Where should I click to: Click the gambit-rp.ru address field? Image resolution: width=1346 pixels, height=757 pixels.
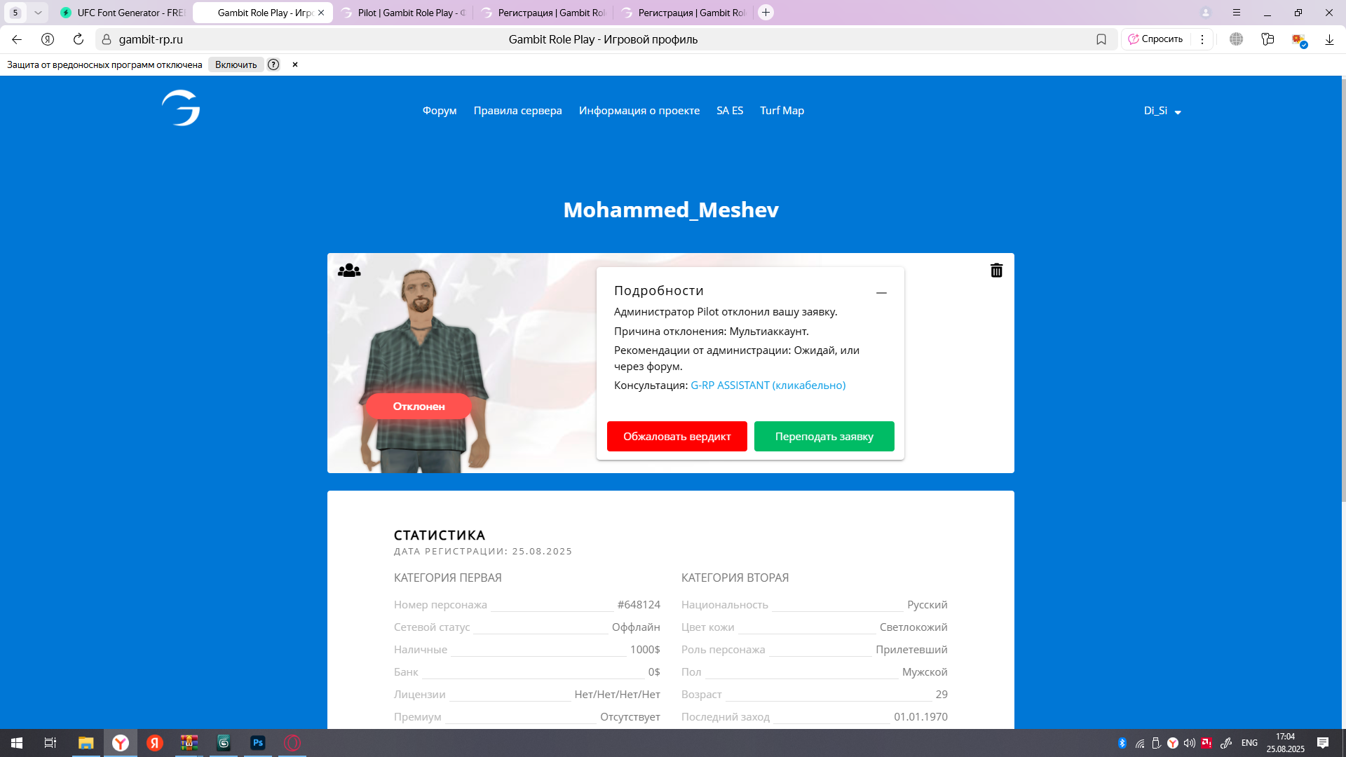[x=151, y=39]
